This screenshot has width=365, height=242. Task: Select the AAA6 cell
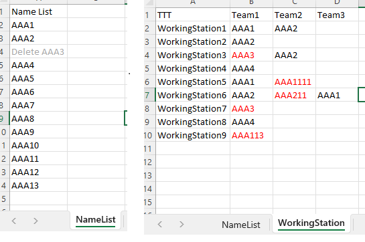click(38, 92)
